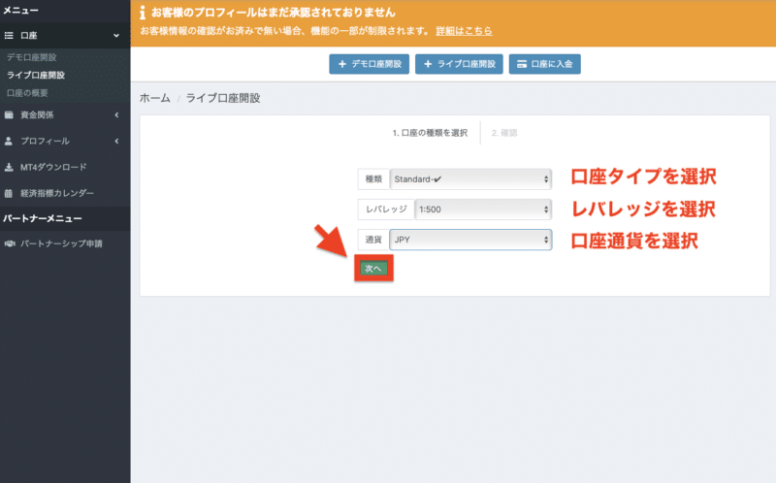Click the 口座 list icon in sidebar
Screen dimensions: 776x483
9,36
